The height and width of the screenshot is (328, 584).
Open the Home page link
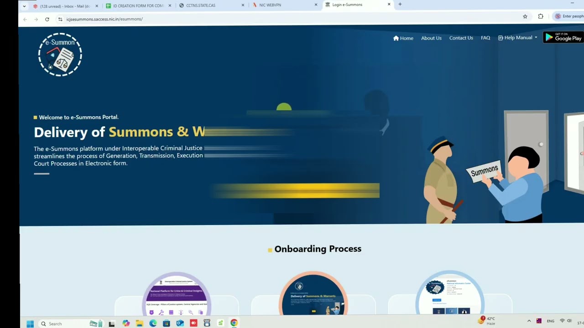(x=403, y=38)
